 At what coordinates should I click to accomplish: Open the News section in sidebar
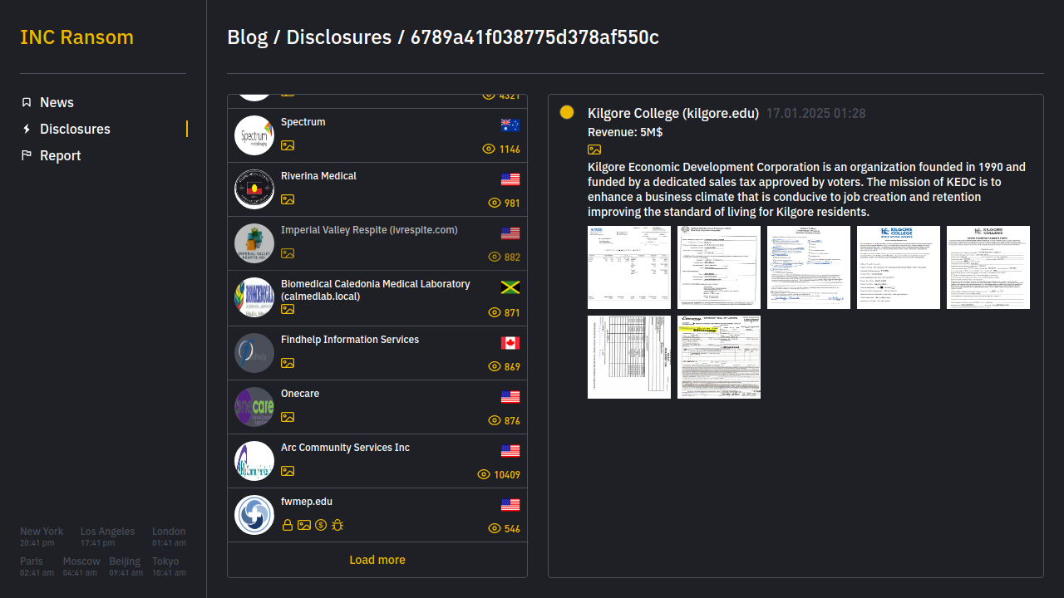[57, 102]
